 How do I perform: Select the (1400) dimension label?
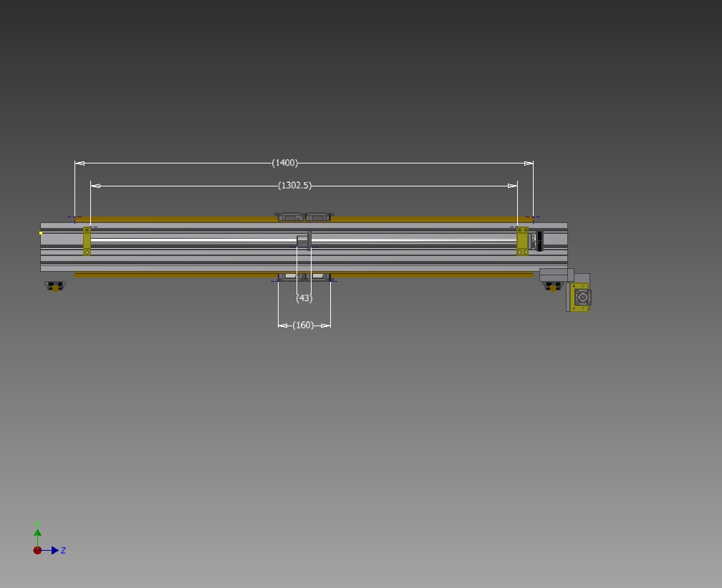[x=285, y=163]
